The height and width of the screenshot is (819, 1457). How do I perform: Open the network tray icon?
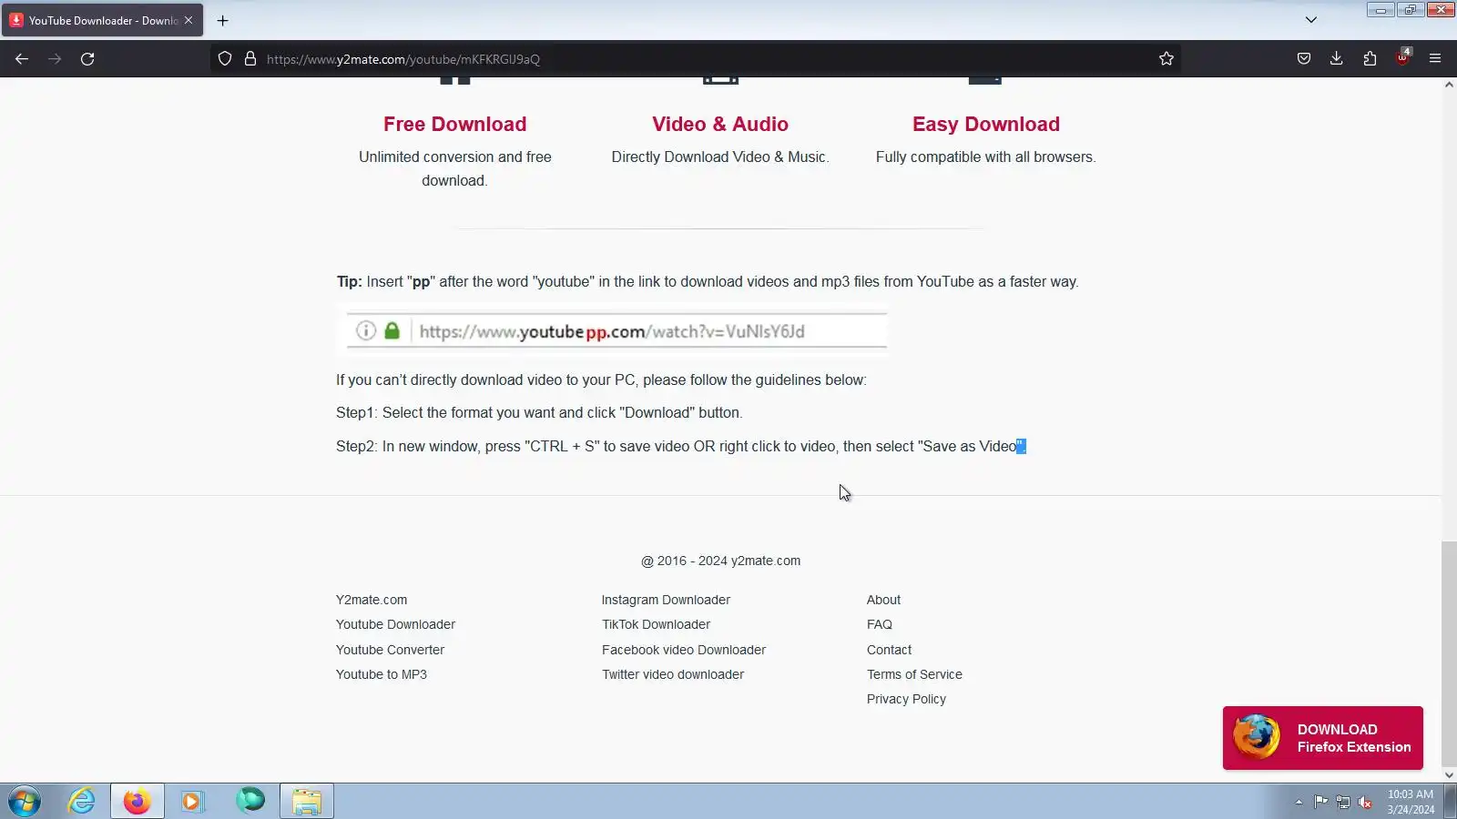click(x=1343, y=802)
